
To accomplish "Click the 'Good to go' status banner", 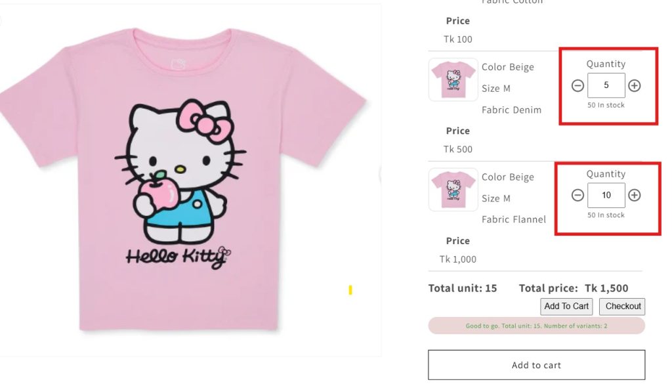I will pyautogui.click(x=536, y=326).
